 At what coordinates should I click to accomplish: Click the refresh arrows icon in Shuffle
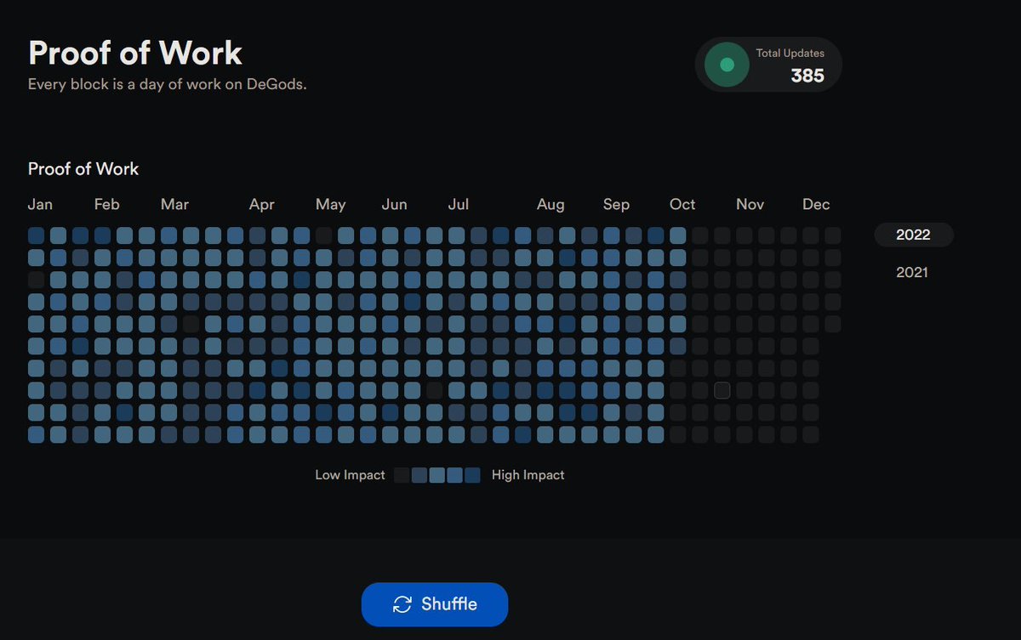tap(402, 604)
